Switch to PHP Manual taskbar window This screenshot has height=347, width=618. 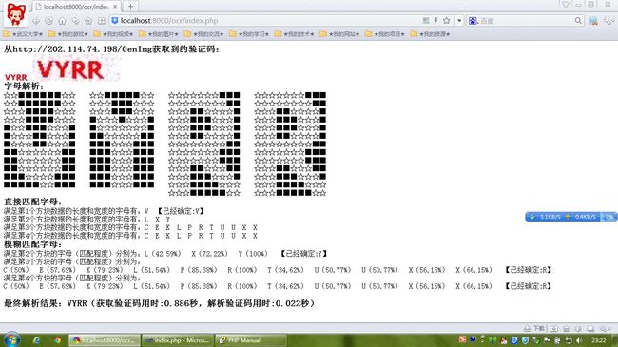tap(251, 340)
